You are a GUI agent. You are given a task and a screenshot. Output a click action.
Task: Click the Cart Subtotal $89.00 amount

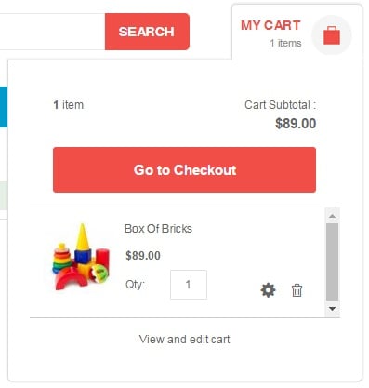point(296,124)
